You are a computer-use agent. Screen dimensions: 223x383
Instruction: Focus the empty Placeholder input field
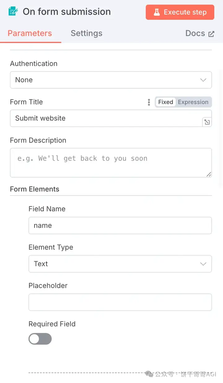[x=120, y=302]
